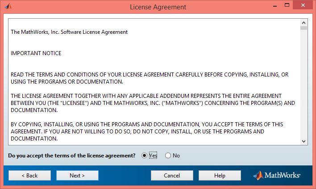
Task: Click the scroll down arrow of the license text
Action: pyautogui.click(x=304, y=141)
